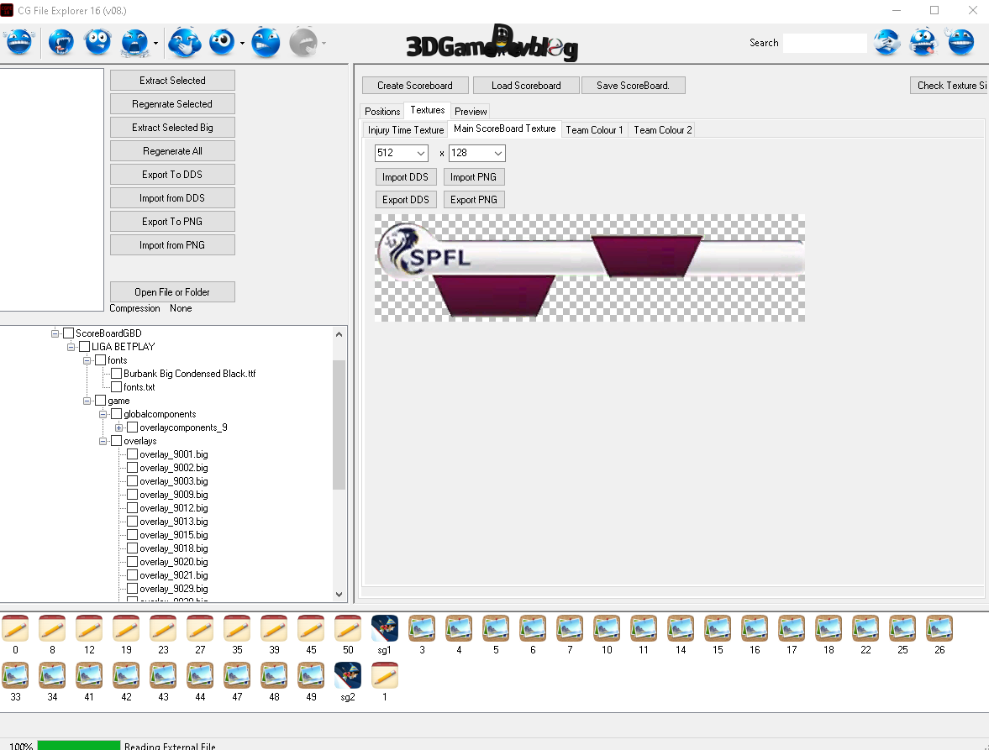
Task: Collapse the LIGA BETPLAY tree node
Action: (x=71, y=347)
